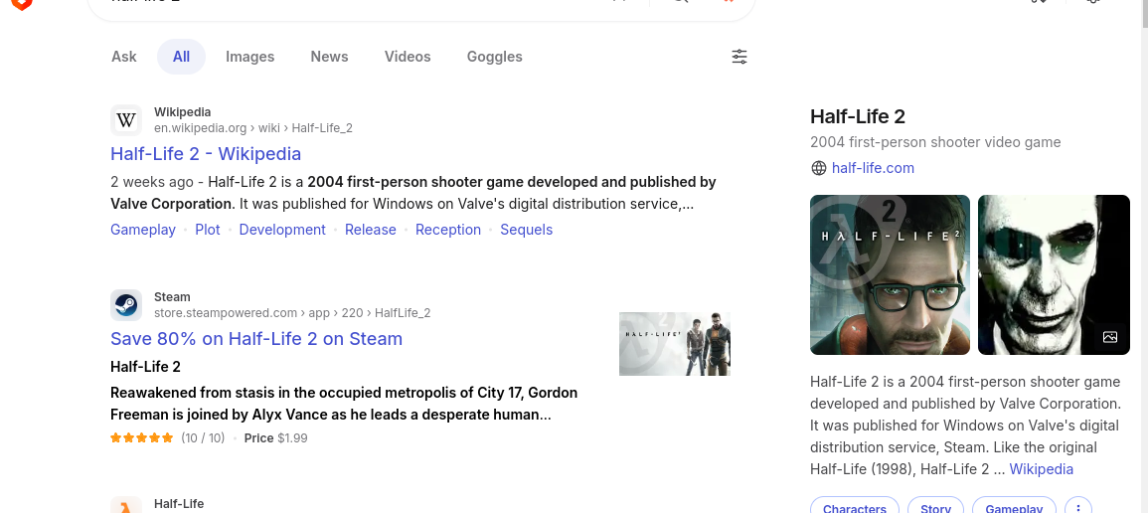Screen dimensions: 1148x513
Task: Select the Gameplay chip in the infobox
Action: (1014, 507)
